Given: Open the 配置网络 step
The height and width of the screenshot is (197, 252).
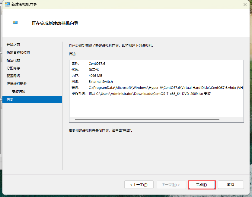Looking at the screenshot, I should [13, 76].
